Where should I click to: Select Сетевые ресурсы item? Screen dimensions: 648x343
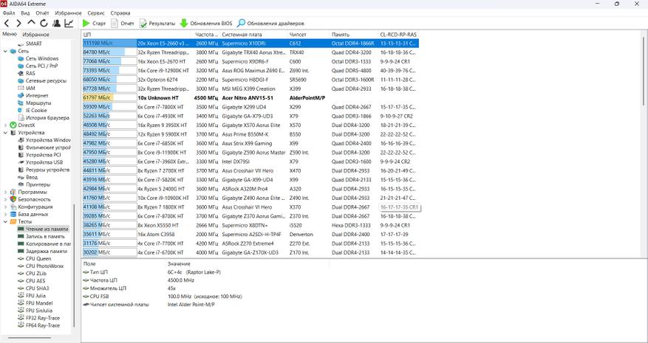[46, 81]
